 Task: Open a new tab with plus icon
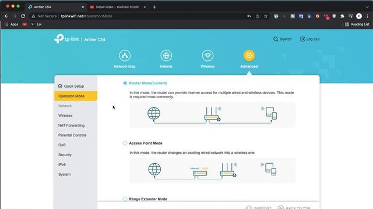click(154, 7)
